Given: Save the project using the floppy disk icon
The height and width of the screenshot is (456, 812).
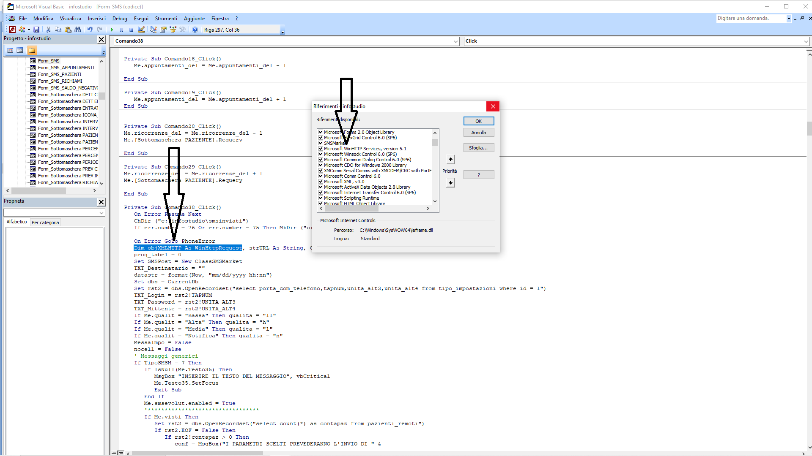Looking at the screenshot, I should click(x=37, y=30).
